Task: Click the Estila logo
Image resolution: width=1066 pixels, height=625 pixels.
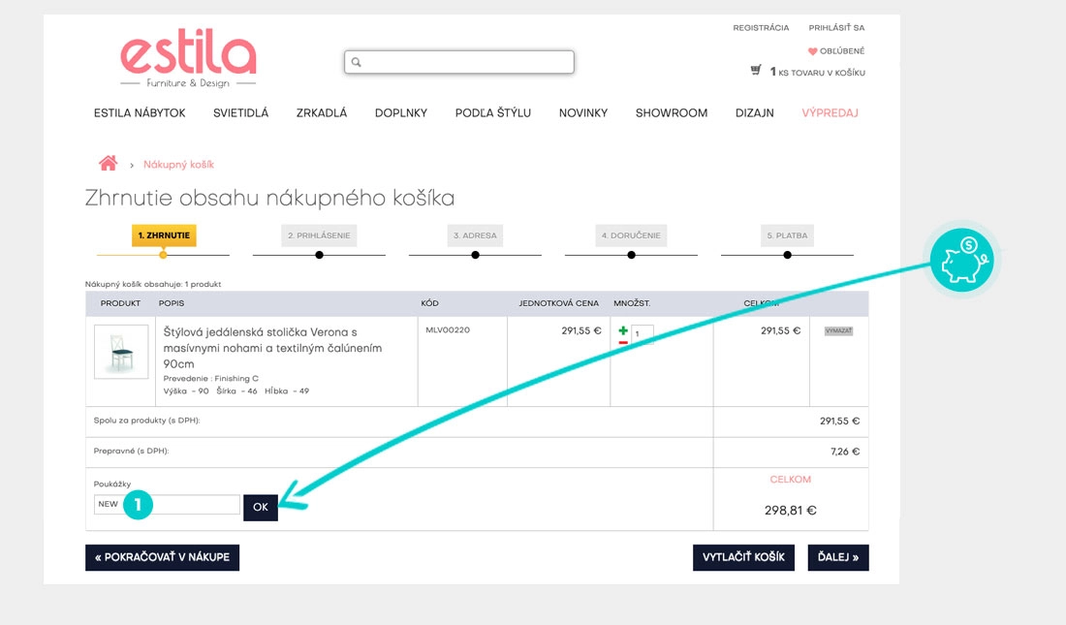Action: pyautogui.click(x=188, y=59)
